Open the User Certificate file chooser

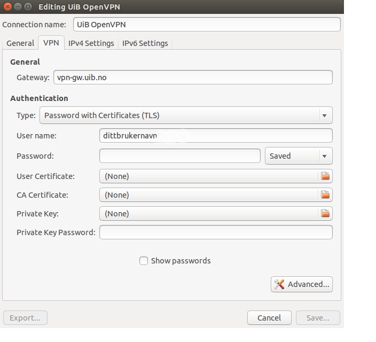(208, 176)
